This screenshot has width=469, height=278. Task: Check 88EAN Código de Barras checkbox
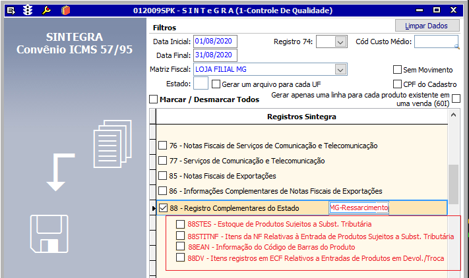click(x=180, y=246)
